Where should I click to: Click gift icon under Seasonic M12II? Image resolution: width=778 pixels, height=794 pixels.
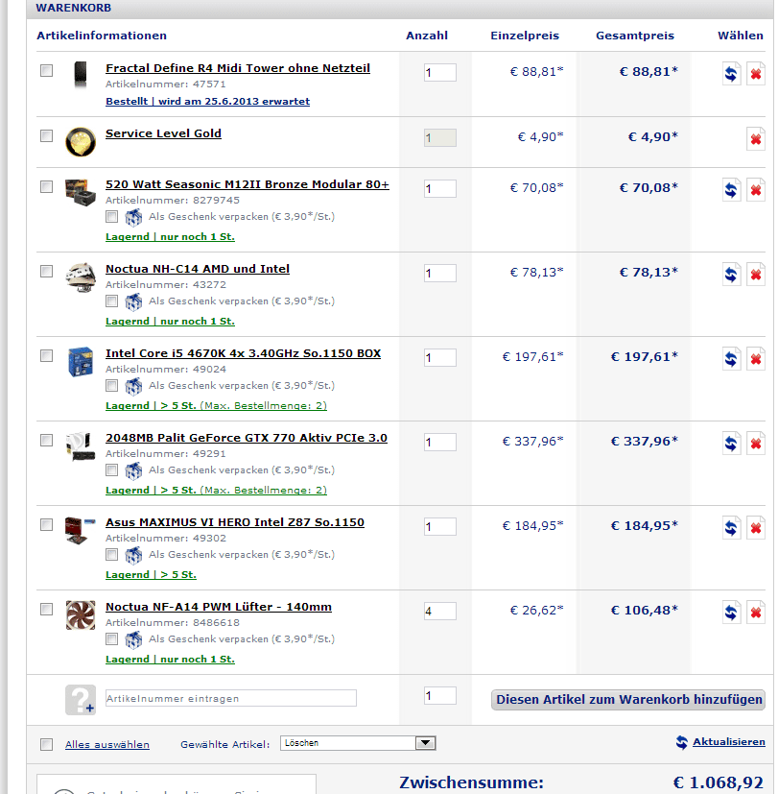133,217
